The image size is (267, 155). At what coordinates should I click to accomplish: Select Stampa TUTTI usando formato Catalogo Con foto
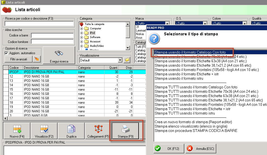point(196,87)
